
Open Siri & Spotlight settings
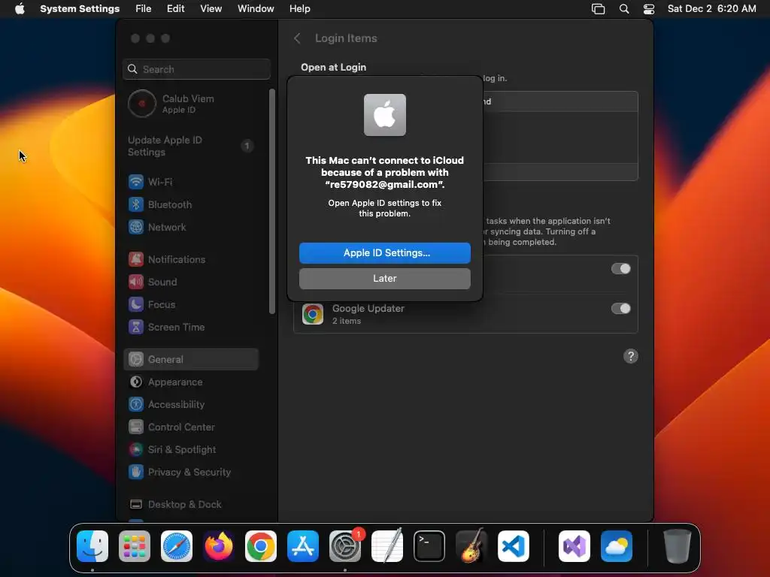(x=192, y=449)
